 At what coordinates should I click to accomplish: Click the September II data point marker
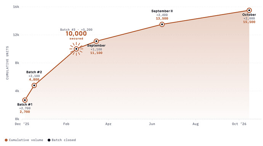pyautogui.click(x=162, y=24)
